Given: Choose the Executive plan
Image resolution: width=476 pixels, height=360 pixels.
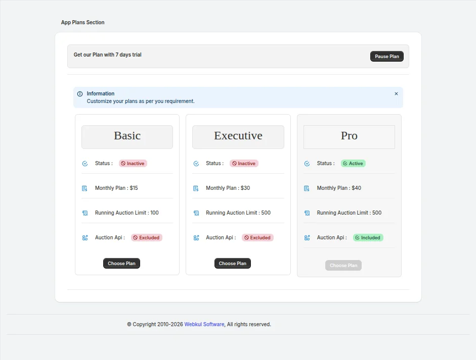Looking at the screenshot, I should 233,264.
